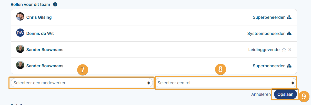Screen dimensions: 311x105
Task: Click the Systeembeheerder role label
Action: click(x=266, y=34)
